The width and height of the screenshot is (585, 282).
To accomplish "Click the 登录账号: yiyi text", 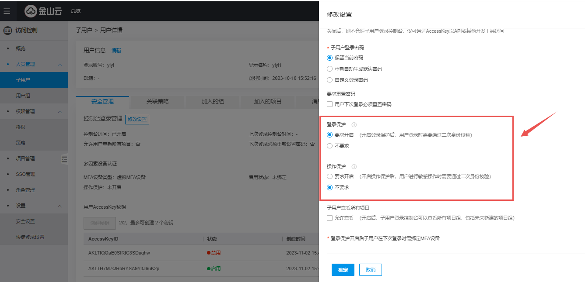I will (x=99, y=65).
